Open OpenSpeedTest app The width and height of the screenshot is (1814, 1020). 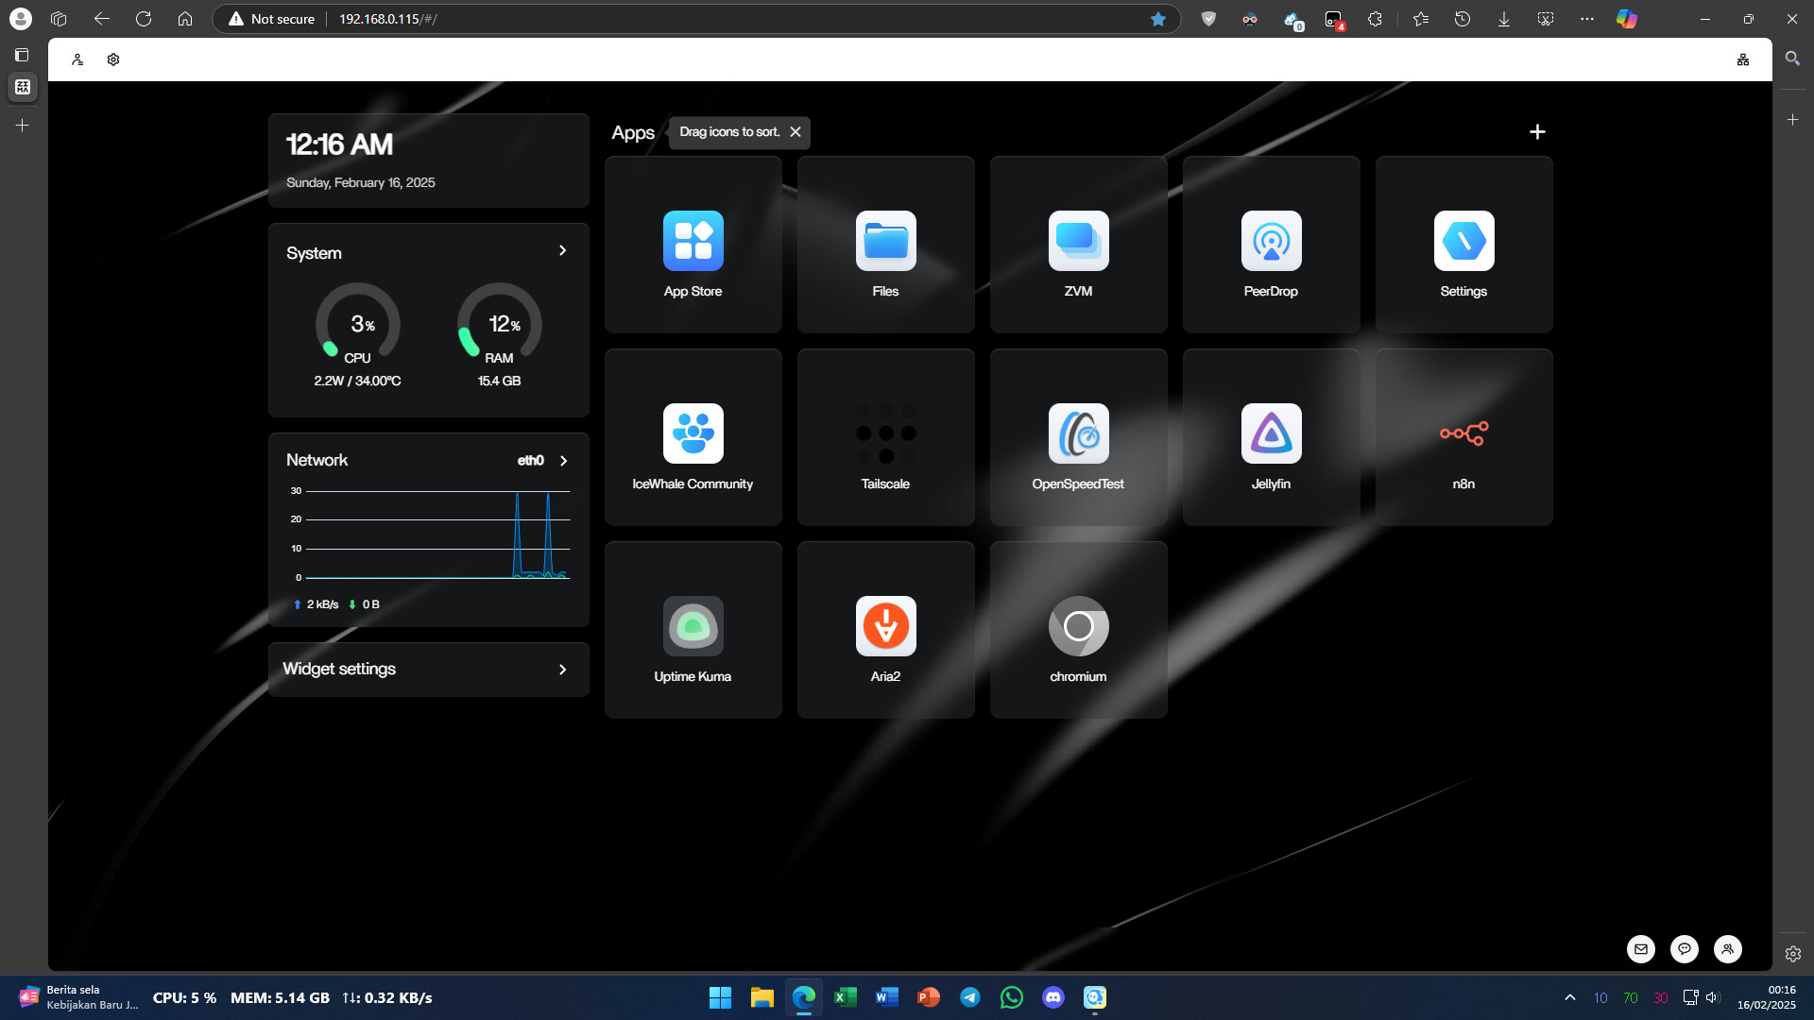[1078, 437]
